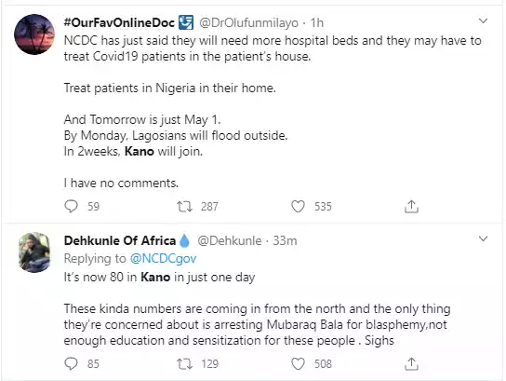Viewport: 506px width, 381px height.
Task: Like the #OurFavOnlineDoc tweet
Action: coord(298,206)
